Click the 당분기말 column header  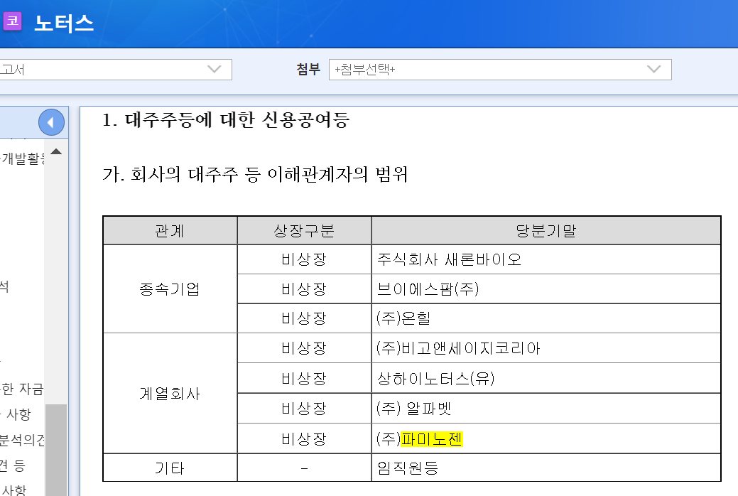[x=546, y=231]
